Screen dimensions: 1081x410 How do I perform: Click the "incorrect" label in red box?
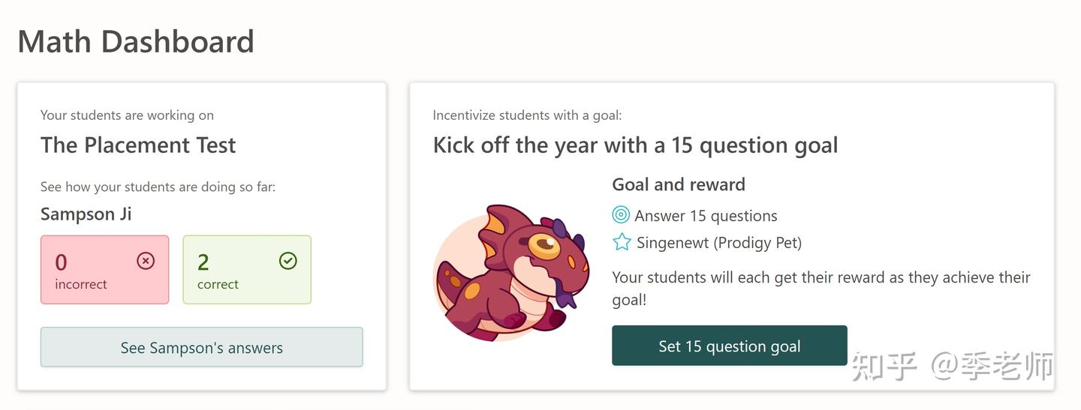pyautogui.click(x=81, y=285)
